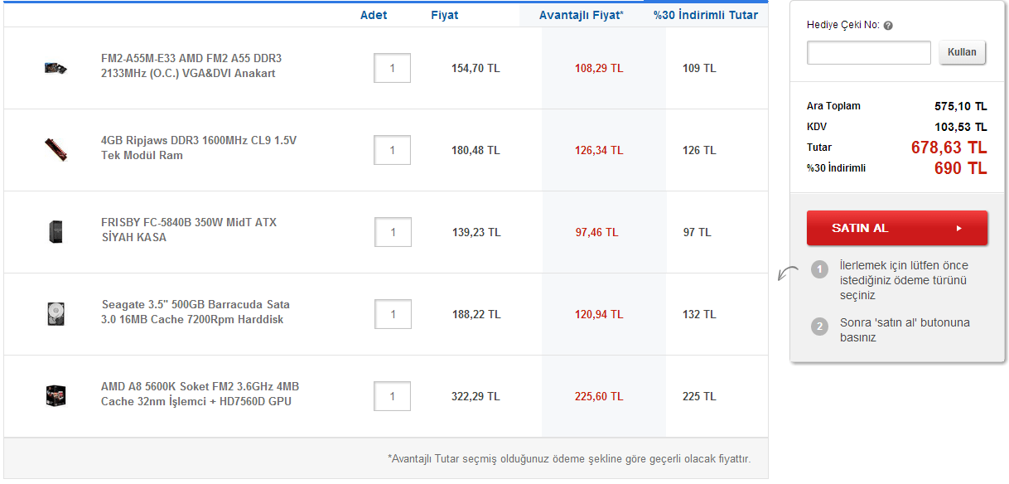Click the Ripjaws RAM product thumbnail
This screenshot has width=1009, height=484.
coord(56,149)
